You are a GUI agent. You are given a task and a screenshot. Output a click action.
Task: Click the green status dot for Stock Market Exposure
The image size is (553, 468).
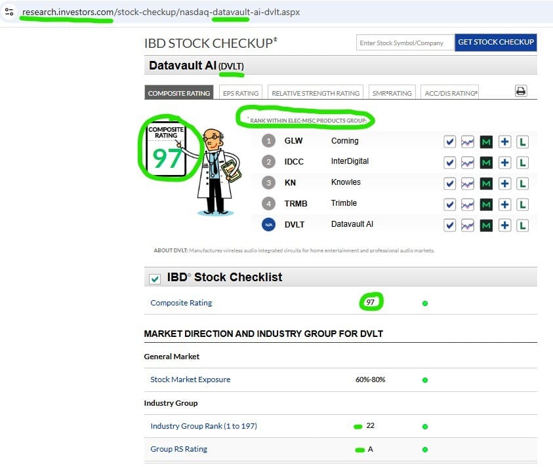coord(425,380)
